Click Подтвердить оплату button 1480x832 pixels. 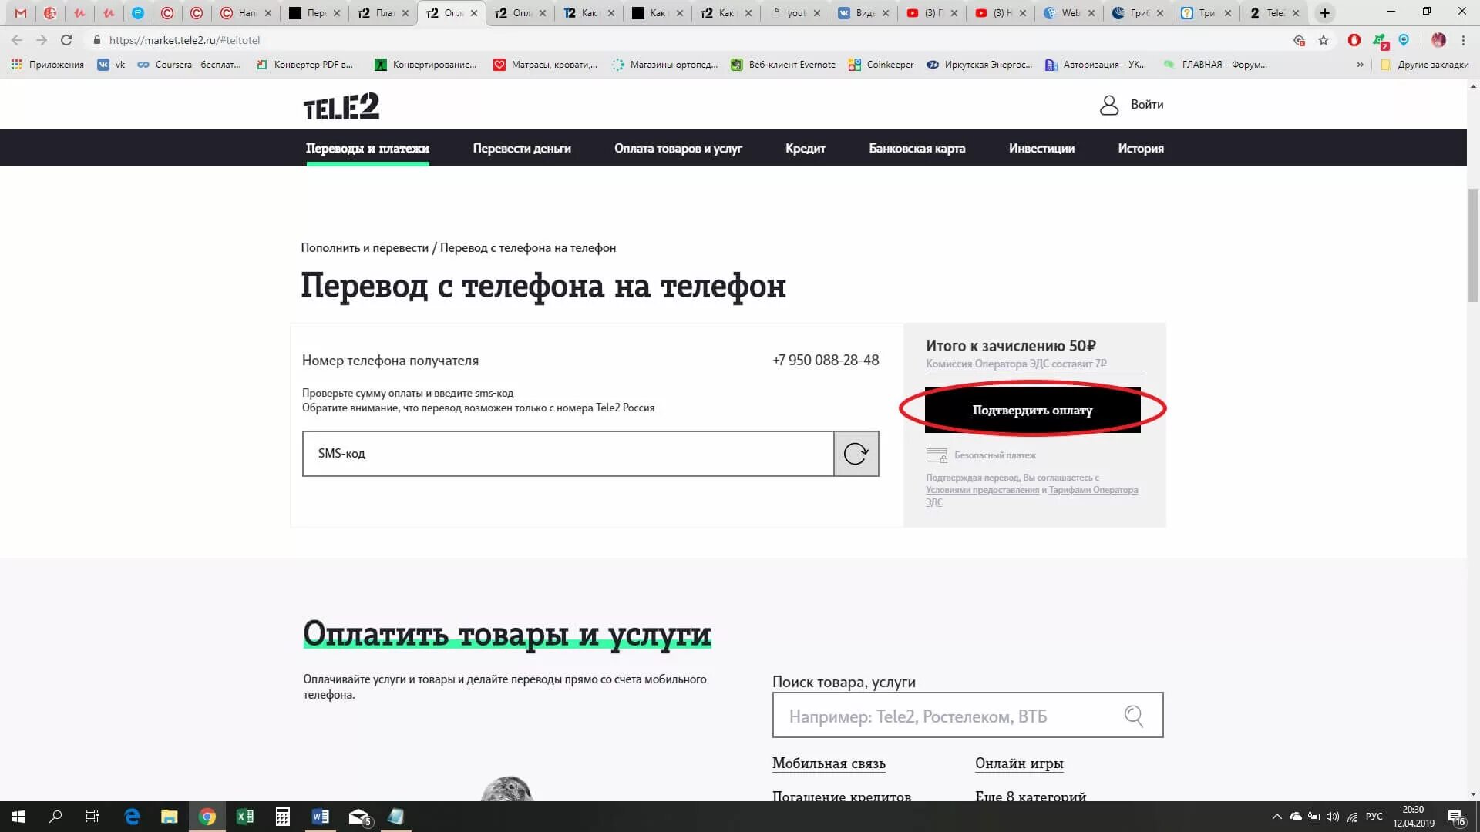click(x=1033, y=410)
